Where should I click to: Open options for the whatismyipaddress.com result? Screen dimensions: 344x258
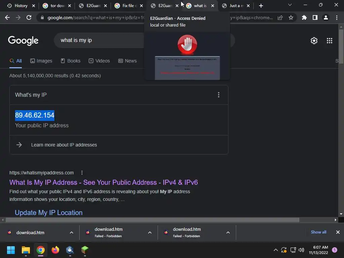82,173
